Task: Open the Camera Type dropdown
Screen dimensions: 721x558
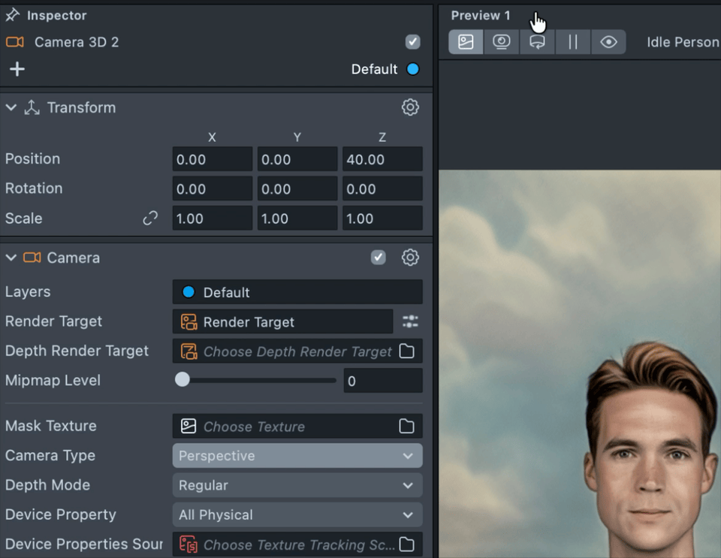Action: pos(297,456)
